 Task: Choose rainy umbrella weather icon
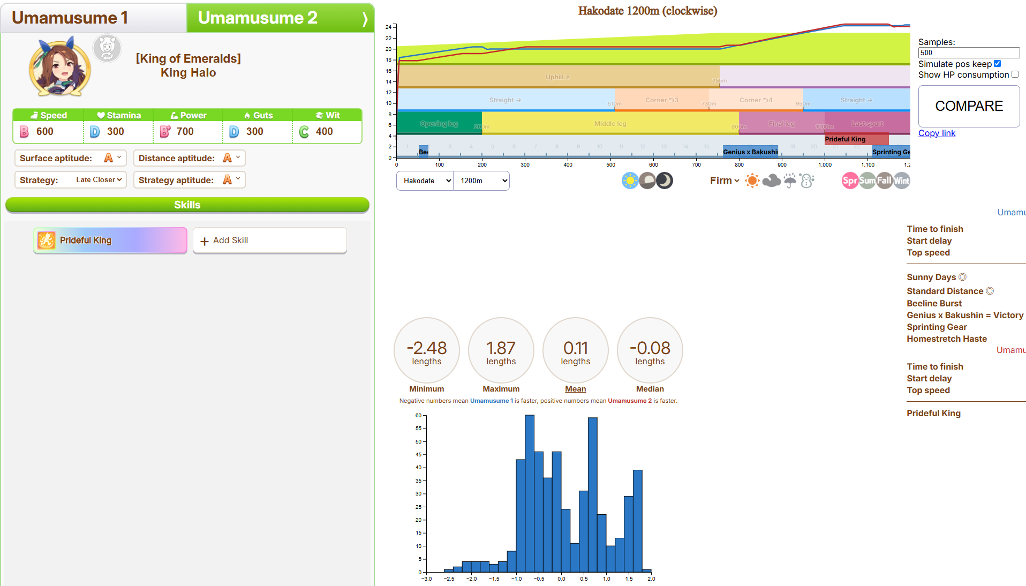pos(790,181)
